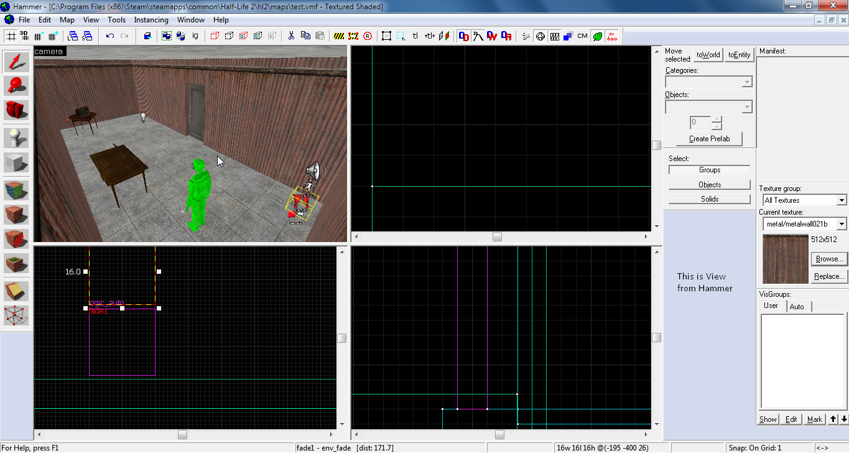Viewport: 849px width, 453px height.
Task: Click the toWorld button
Action: click(708, 55)
